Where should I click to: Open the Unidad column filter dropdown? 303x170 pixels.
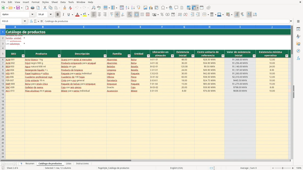point(148,56)
